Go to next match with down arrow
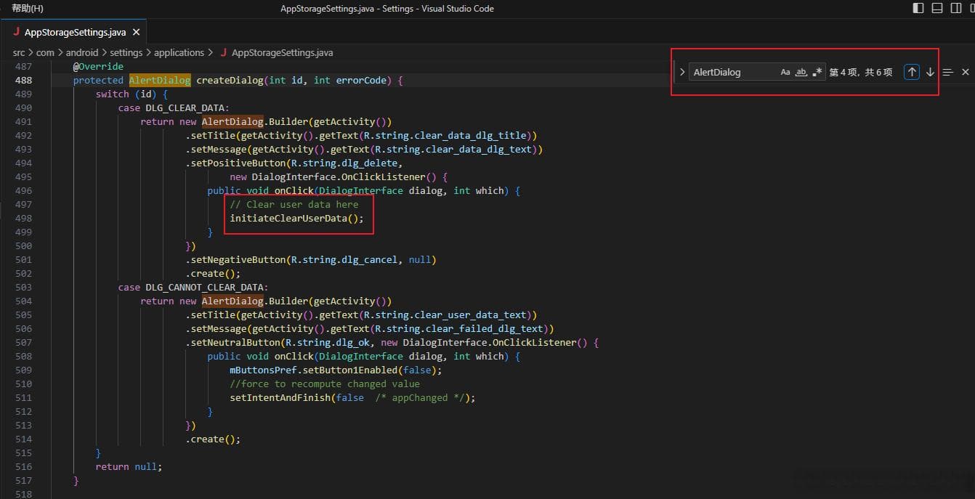The image size is (975, 499). point(930,72)
